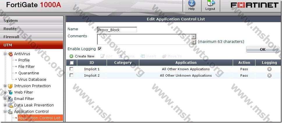Open the Help icon in the header
Screen dimensions: 282x123
click(191, 3)
